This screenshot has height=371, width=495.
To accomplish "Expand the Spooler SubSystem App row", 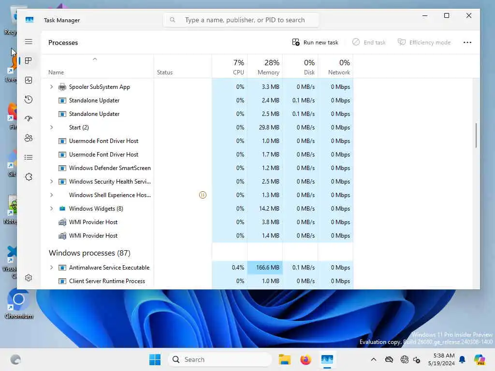I will (x=51, y=87).
